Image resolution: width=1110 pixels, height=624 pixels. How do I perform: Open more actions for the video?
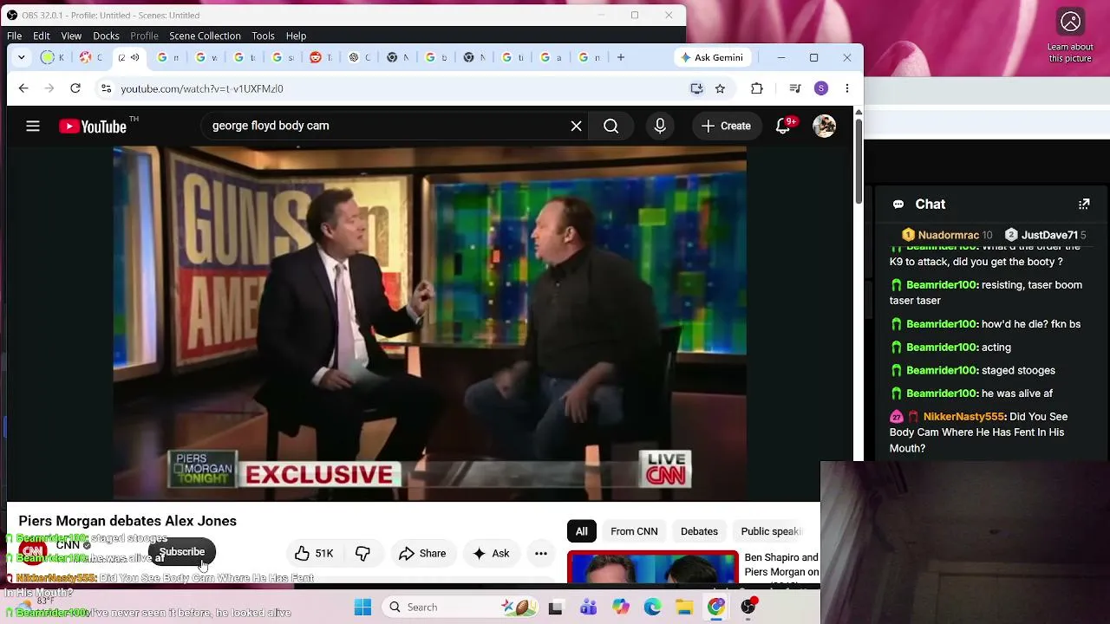540,553
